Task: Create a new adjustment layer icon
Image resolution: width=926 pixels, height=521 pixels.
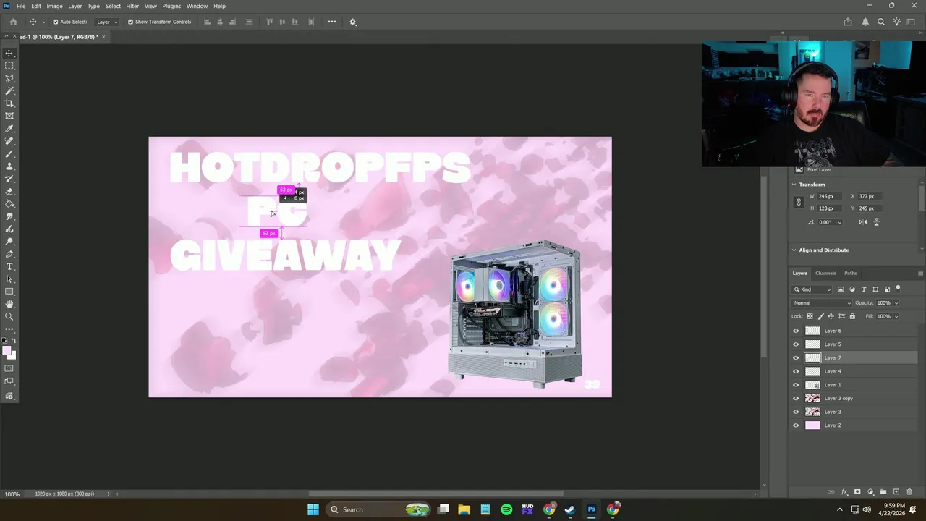Action: click(x=870, y=492)
